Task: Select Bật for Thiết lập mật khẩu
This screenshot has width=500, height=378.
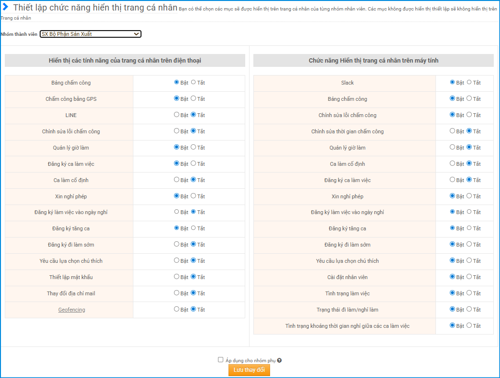Action: tap(177, 277)
